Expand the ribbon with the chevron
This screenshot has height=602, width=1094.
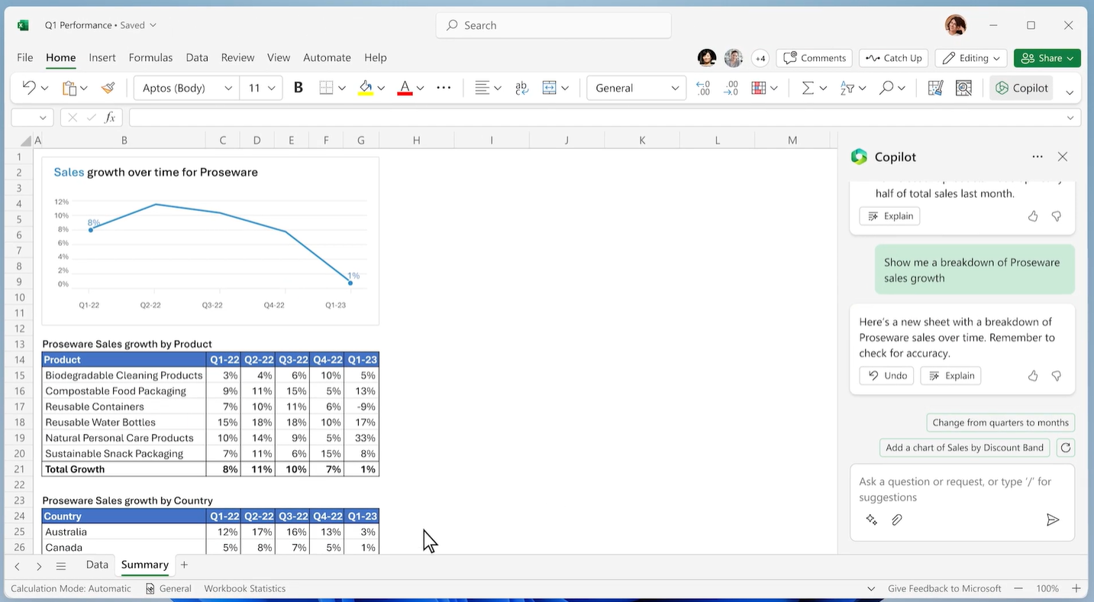pos(1070,92)
